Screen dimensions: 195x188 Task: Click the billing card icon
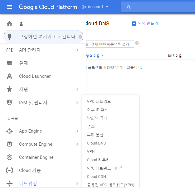pyautogui.click(x=10, y=63)
